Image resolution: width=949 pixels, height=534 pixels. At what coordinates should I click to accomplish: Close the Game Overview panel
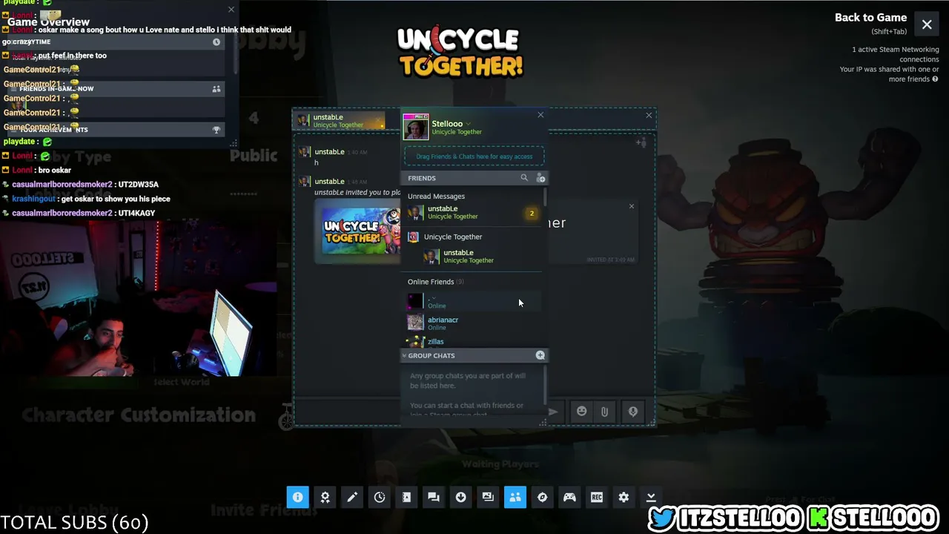231,10
